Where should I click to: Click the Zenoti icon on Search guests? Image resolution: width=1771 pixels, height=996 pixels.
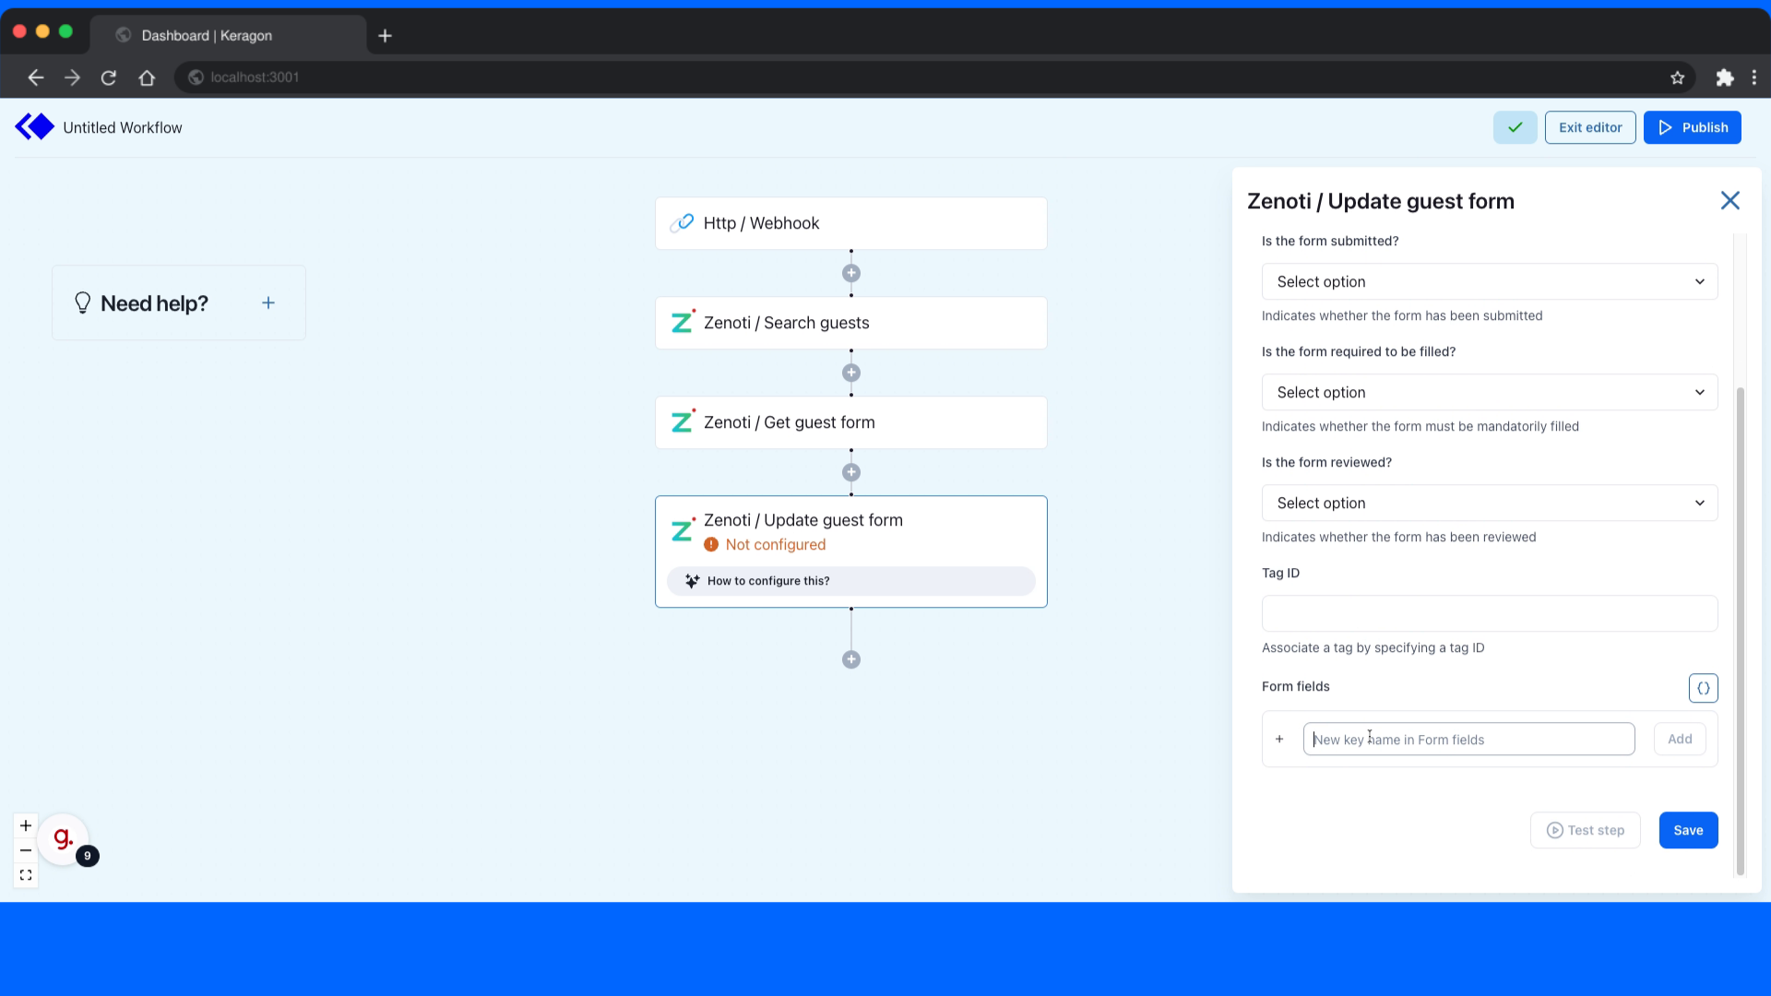coord(682,322)
